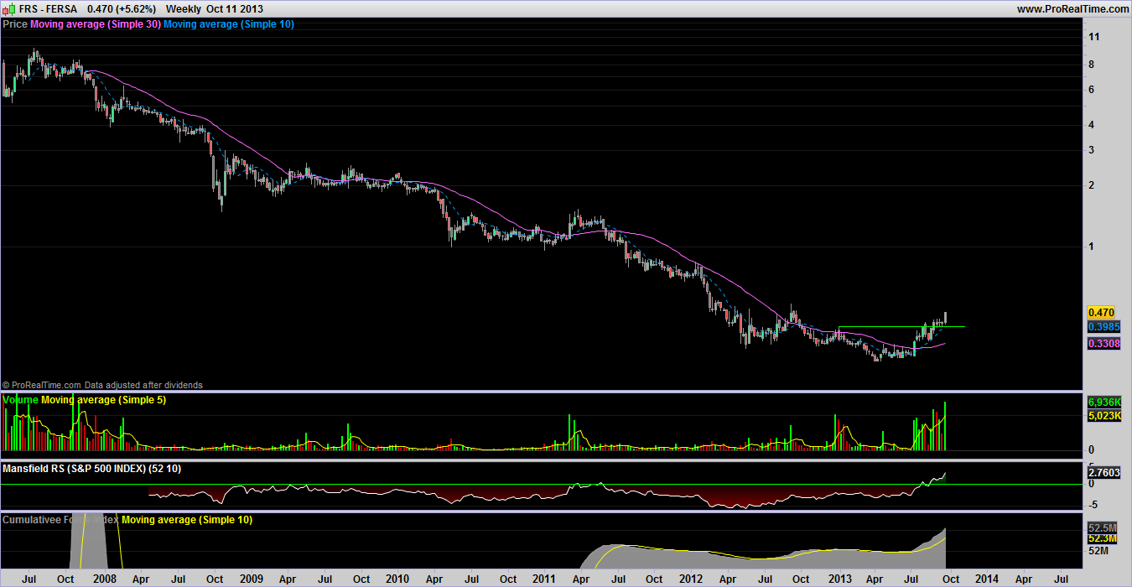Viewport: 1132px width, 587px height.
Task: Click the 2014 label on the time axis
Action: click(x=986, y=579)
